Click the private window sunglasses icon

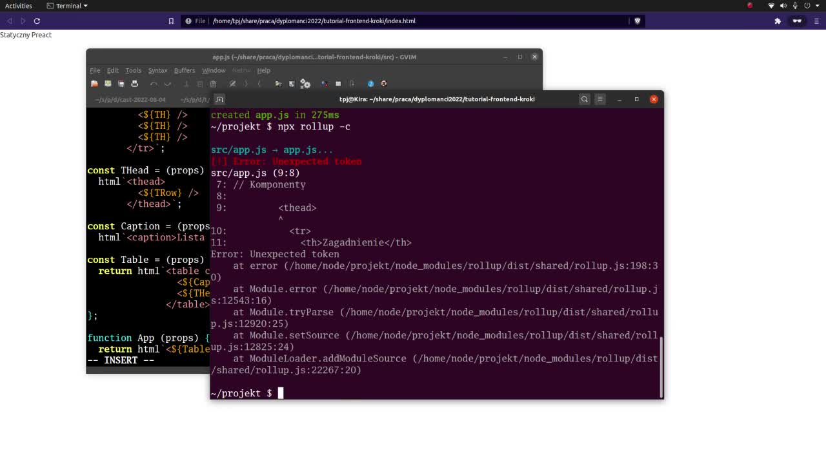point(797,21)
